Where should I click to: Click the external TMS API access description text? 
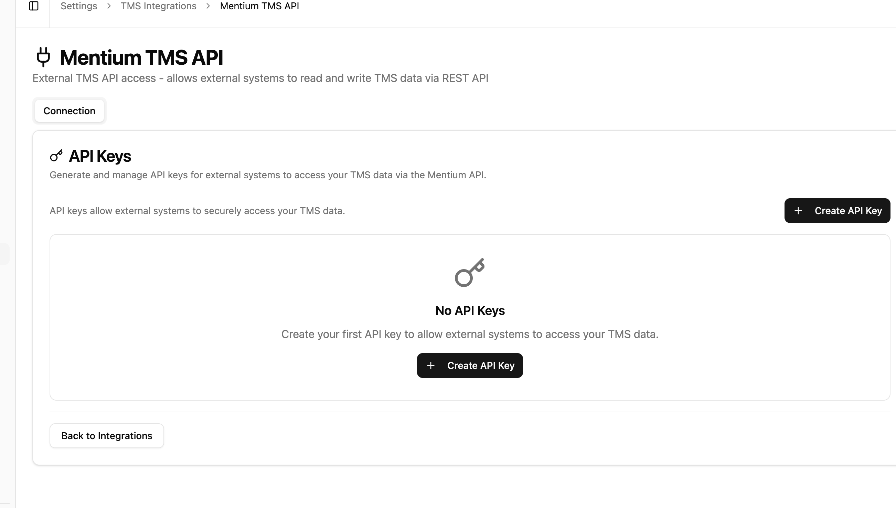coord(260,78)
